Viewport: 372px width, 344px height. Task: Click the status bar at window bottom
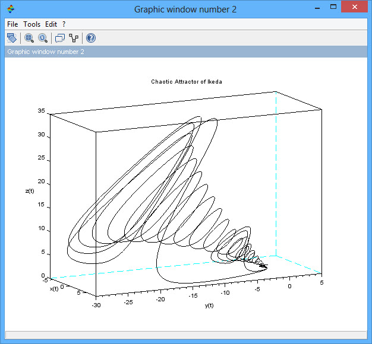(x=186, y=335)
